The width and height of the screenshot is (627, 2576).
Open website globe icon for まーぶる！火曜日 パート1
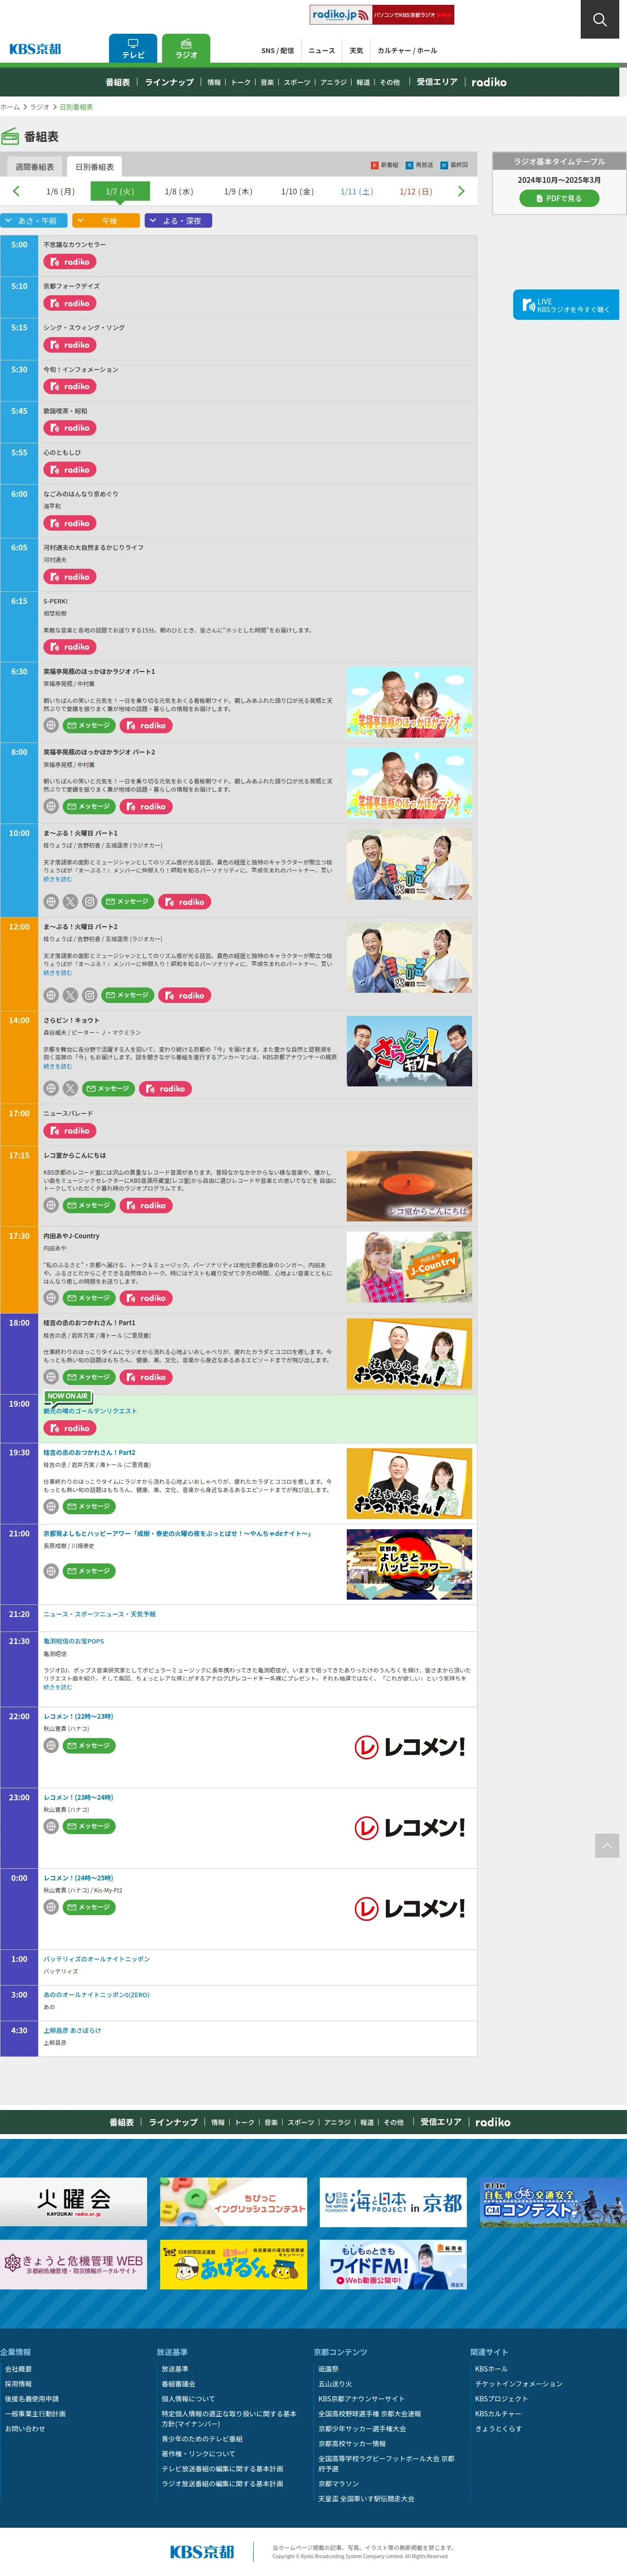pos(51,902)
